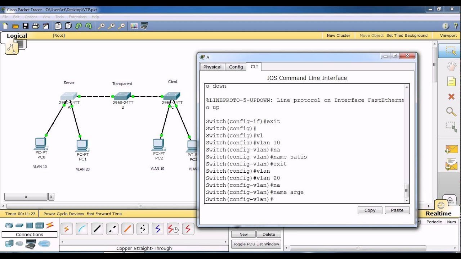Click workspace horizontal scrollbar thumb

[x=140, y=206]
